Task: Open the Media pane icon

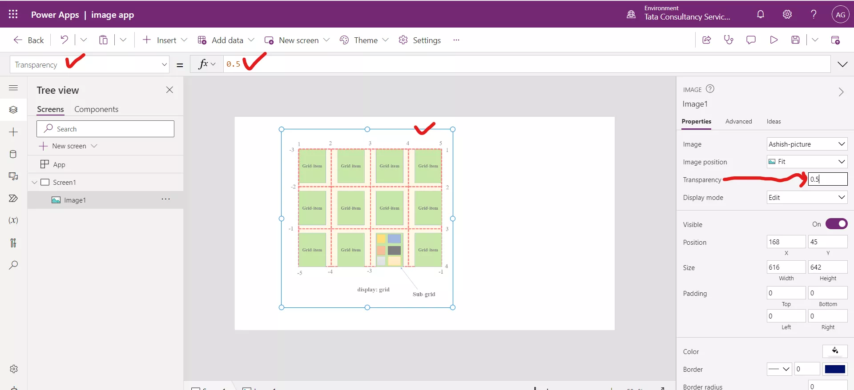Action: (x=13, y=176)
